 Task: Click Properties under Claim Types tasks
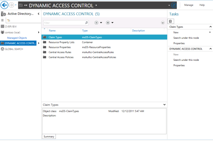coord(179,43)
